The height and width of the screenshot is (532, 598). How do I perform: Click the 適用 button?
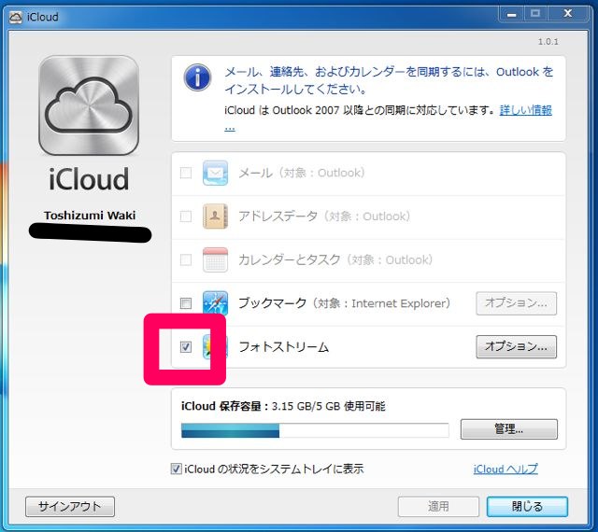pos(438,507)
